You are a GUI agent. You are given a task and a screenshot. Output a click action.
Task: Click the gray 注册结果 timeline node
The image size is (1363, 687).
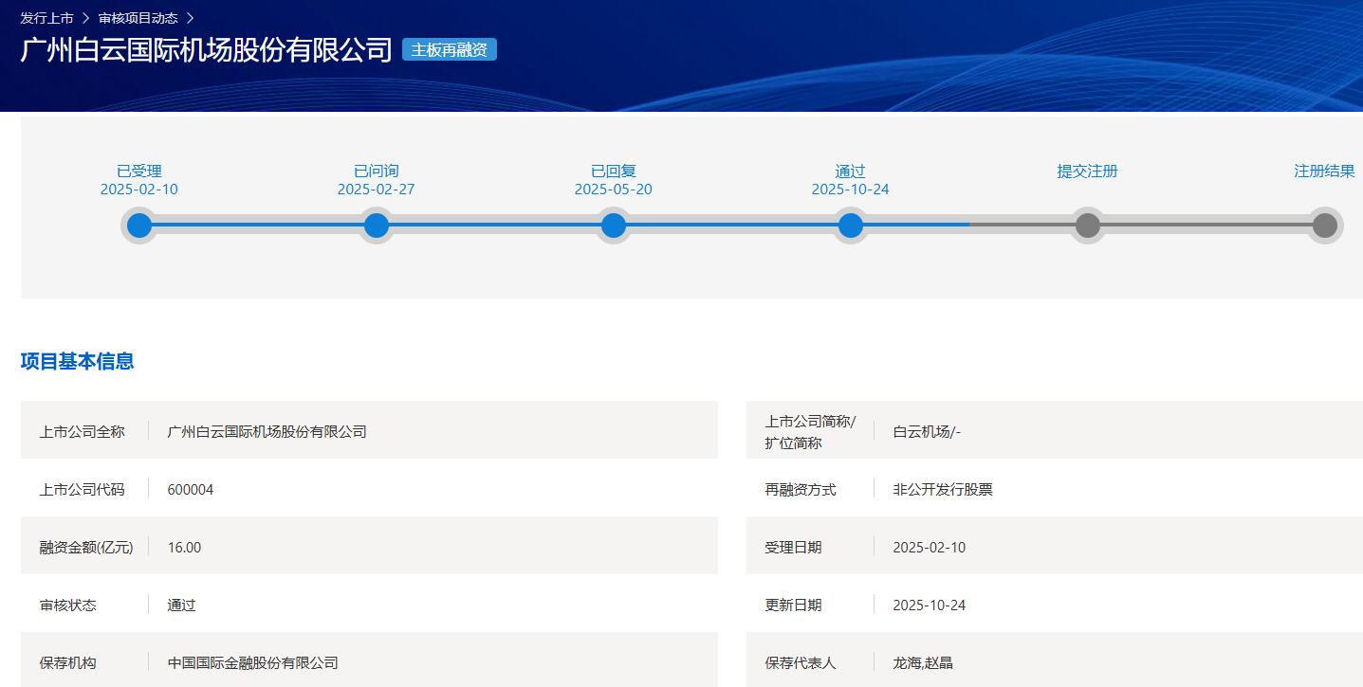click(1324, 226)
